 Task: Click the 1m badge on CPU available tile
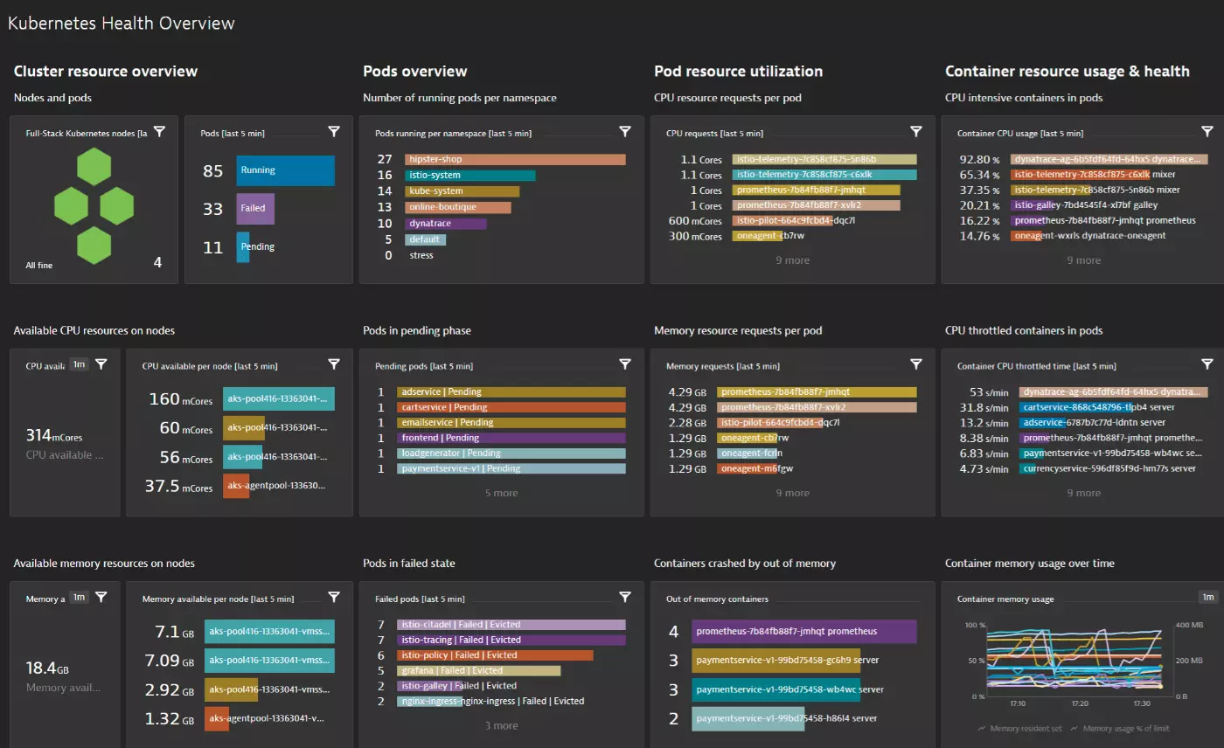pyautogui.click(x=79, y=364)
